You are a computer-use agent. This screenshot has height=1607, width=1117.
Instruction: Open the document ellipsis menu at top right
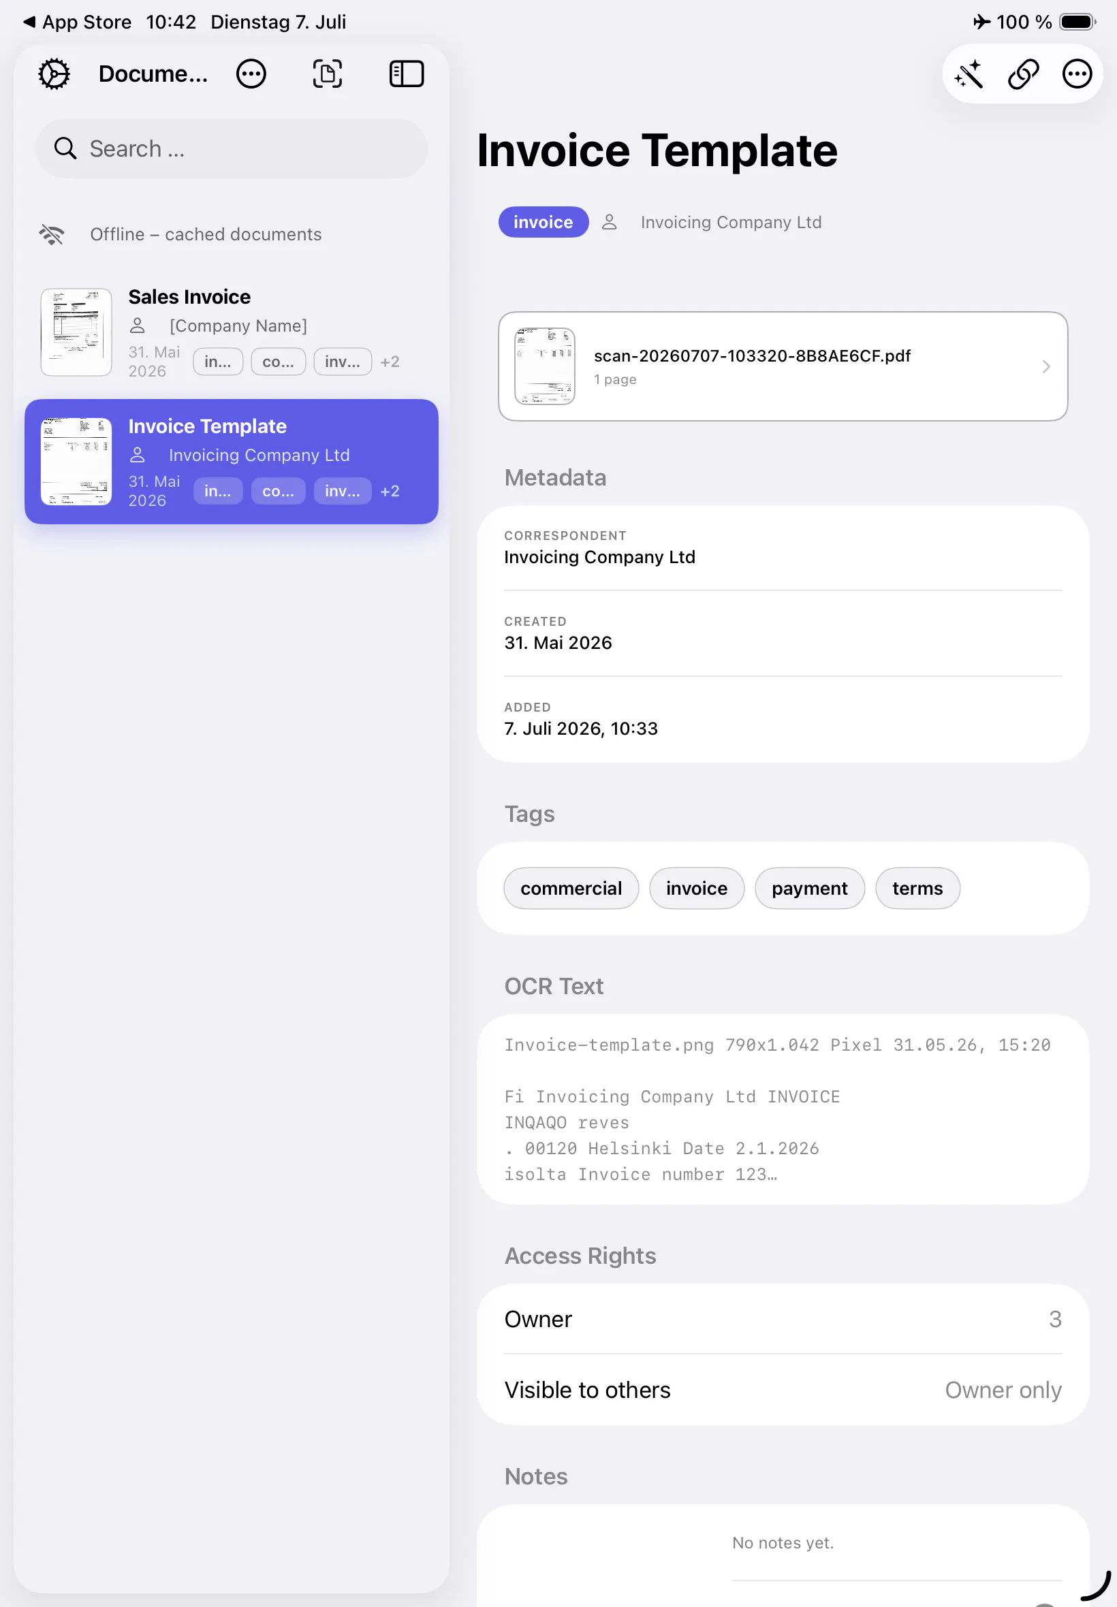(1077, 74)
